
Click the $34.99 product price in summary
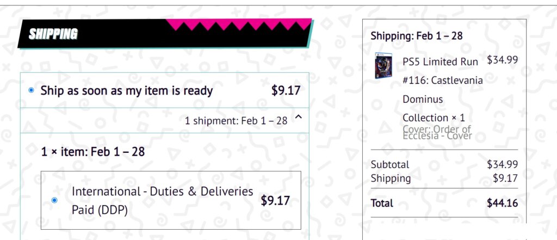502,60
